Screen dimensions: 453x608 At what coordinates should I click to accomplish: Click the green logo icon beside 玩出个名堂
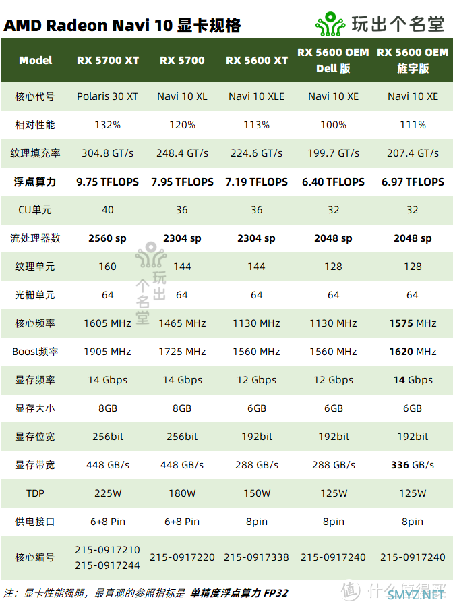point(330,24)
